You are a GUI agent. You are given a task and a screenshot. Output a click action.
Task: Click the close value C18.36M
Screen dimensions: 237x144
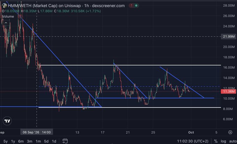coord(62,11)
